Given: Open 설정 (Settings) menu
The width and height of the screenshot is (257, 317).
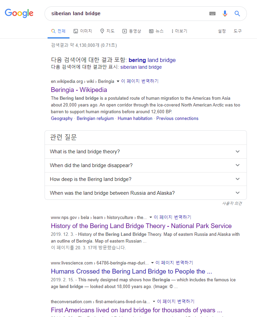Looking at the screenshot, I should (222, 31).
